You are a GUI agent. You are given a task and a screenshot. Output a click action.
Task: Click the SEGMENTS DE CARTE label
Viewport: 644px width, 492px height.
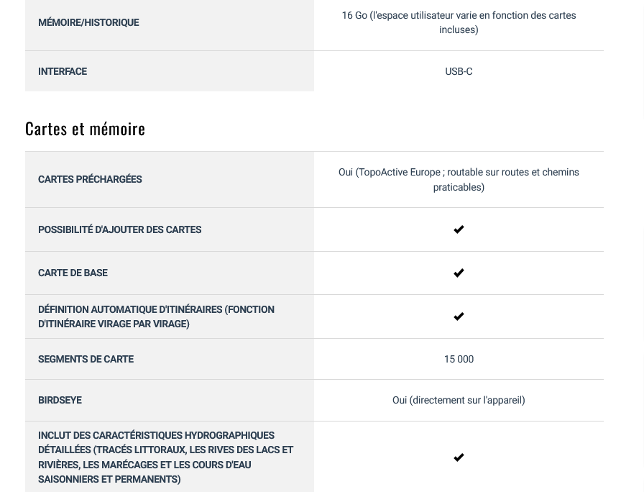86,359
